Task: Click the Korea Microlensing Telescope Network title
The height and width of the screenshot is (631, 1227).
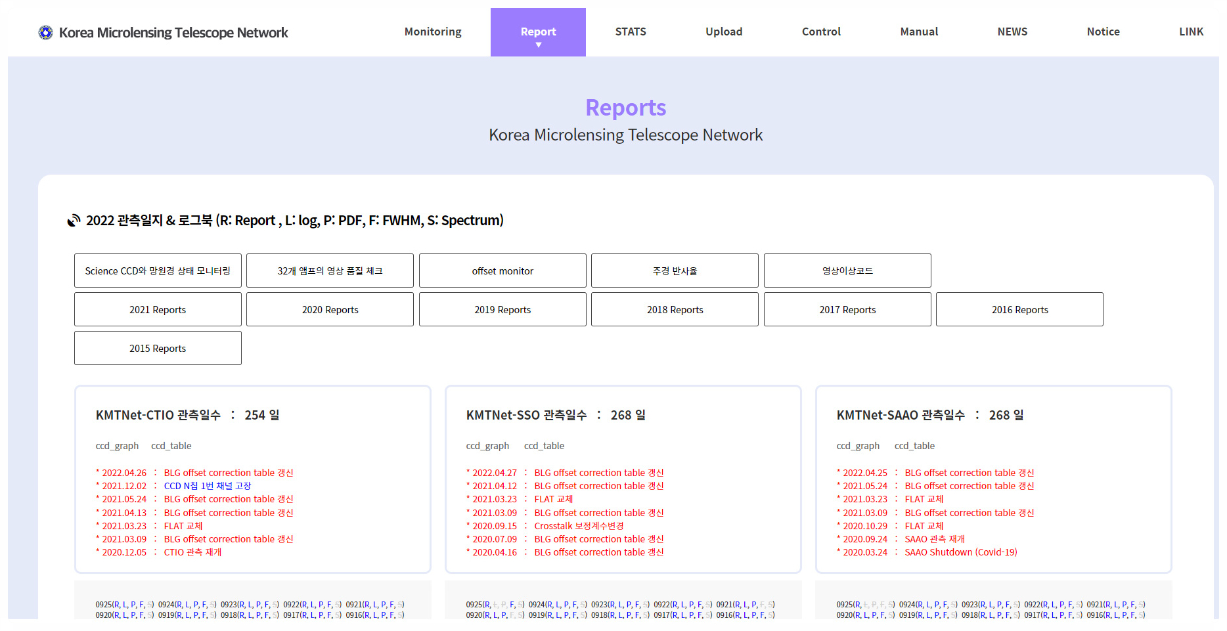Action: (173, 33)
